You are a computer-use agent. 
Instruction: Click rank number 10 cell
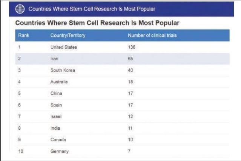click(x=20, y=152)
